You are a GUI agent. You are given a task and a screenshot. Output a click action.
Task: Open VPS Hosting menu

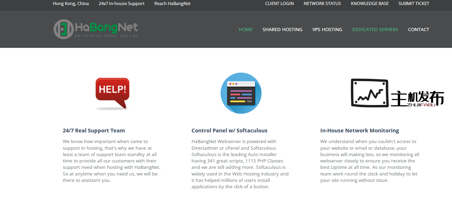click(327, 30)
